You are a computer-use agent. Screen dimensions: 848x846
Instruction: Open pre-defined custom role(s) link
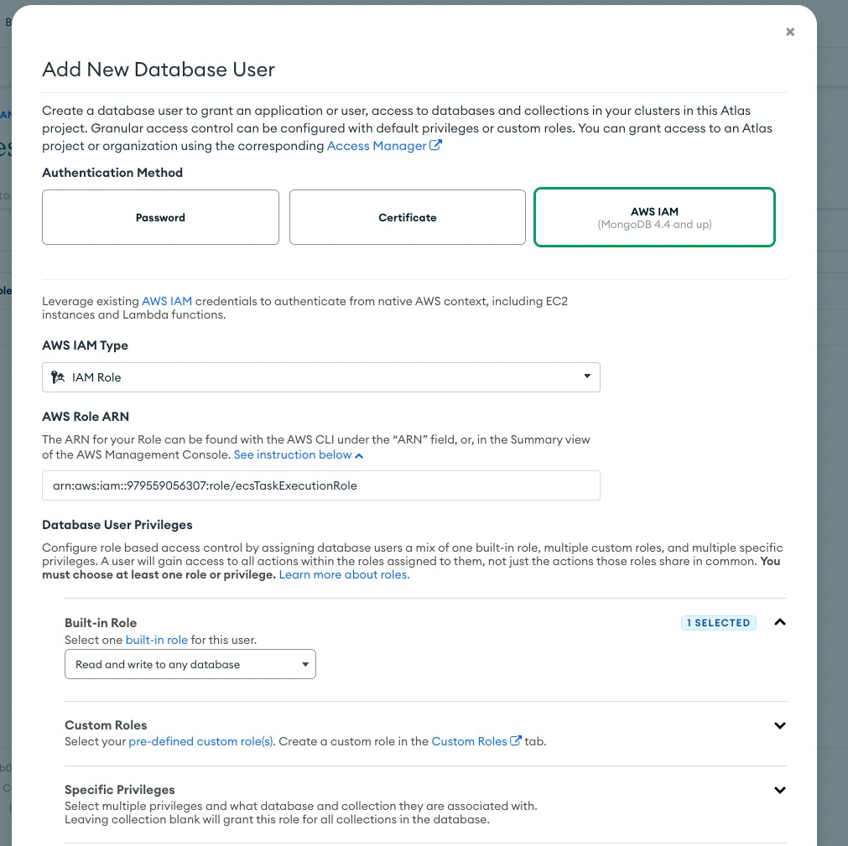pos(201,741)
